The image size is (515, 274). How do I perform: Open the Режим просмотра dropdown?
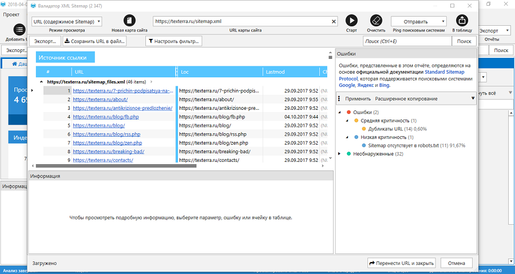tap(67, 22)
